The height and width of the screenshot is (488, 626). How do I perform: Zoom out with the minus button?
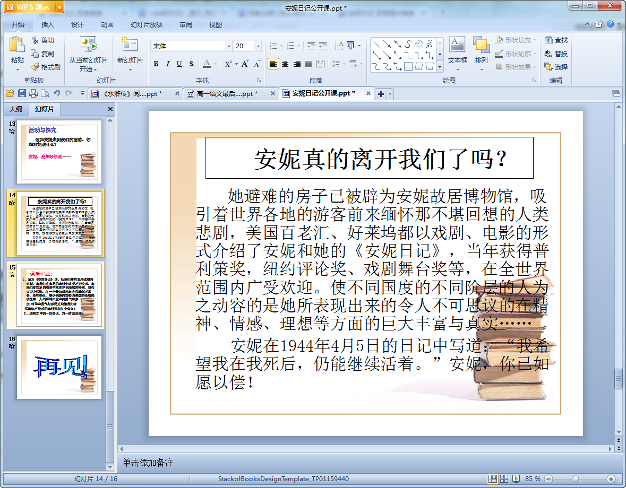pyautogui.click(x=548, y=479)
